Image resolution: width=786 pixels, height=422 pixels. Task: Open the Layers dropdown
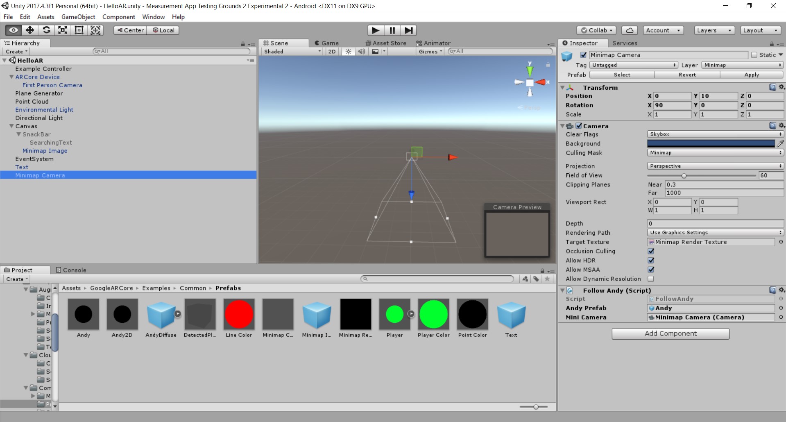[x=714, y=30]
